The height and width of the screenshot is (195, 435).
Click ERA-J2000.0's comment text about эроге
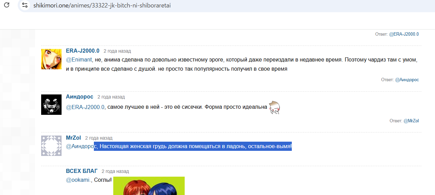241,64
